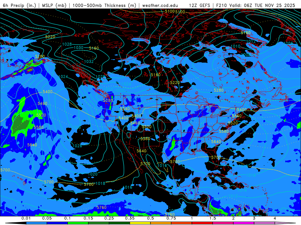This screenshot has height=225, width=301.
Task: Click the black arrow end of the color bar
Action: (16, 223)
